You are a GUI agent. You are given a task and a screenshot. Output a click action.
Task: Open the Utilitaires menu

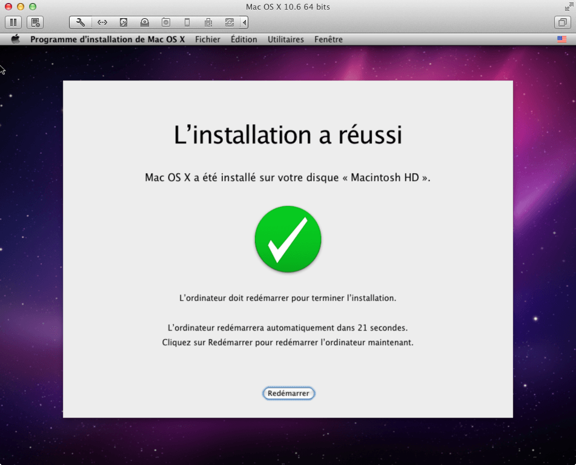tap(286, 39)
